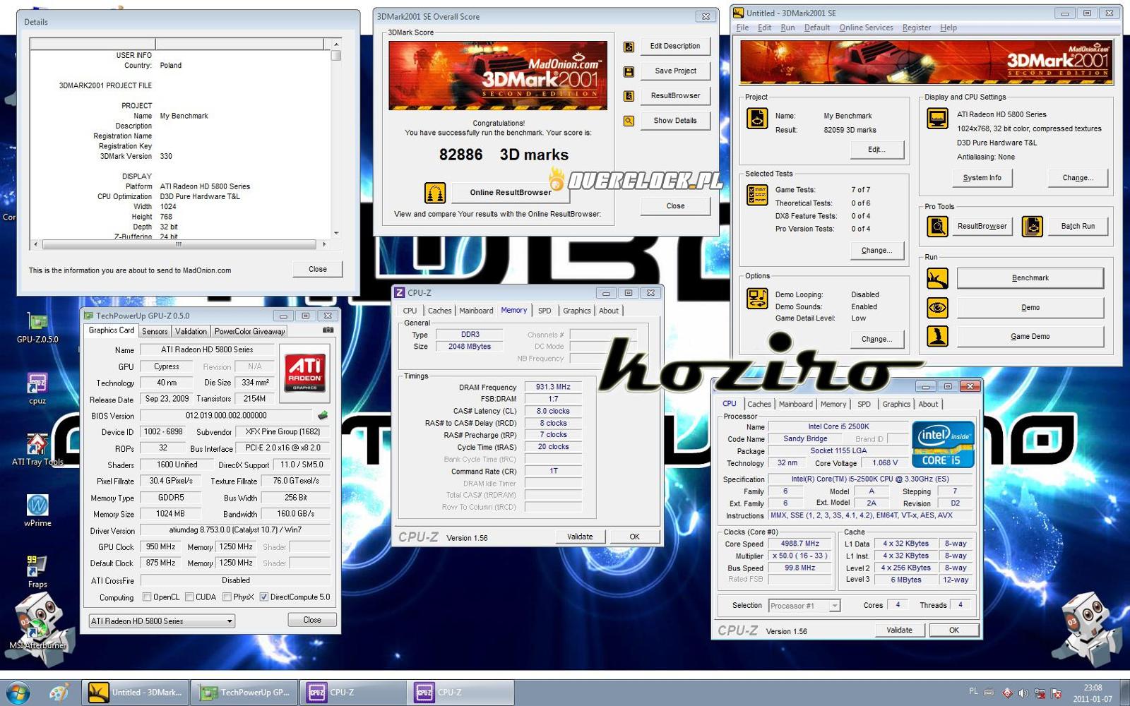Open the ATI Radeon HD 5800 Series dropdown

[x=162, y=621]
